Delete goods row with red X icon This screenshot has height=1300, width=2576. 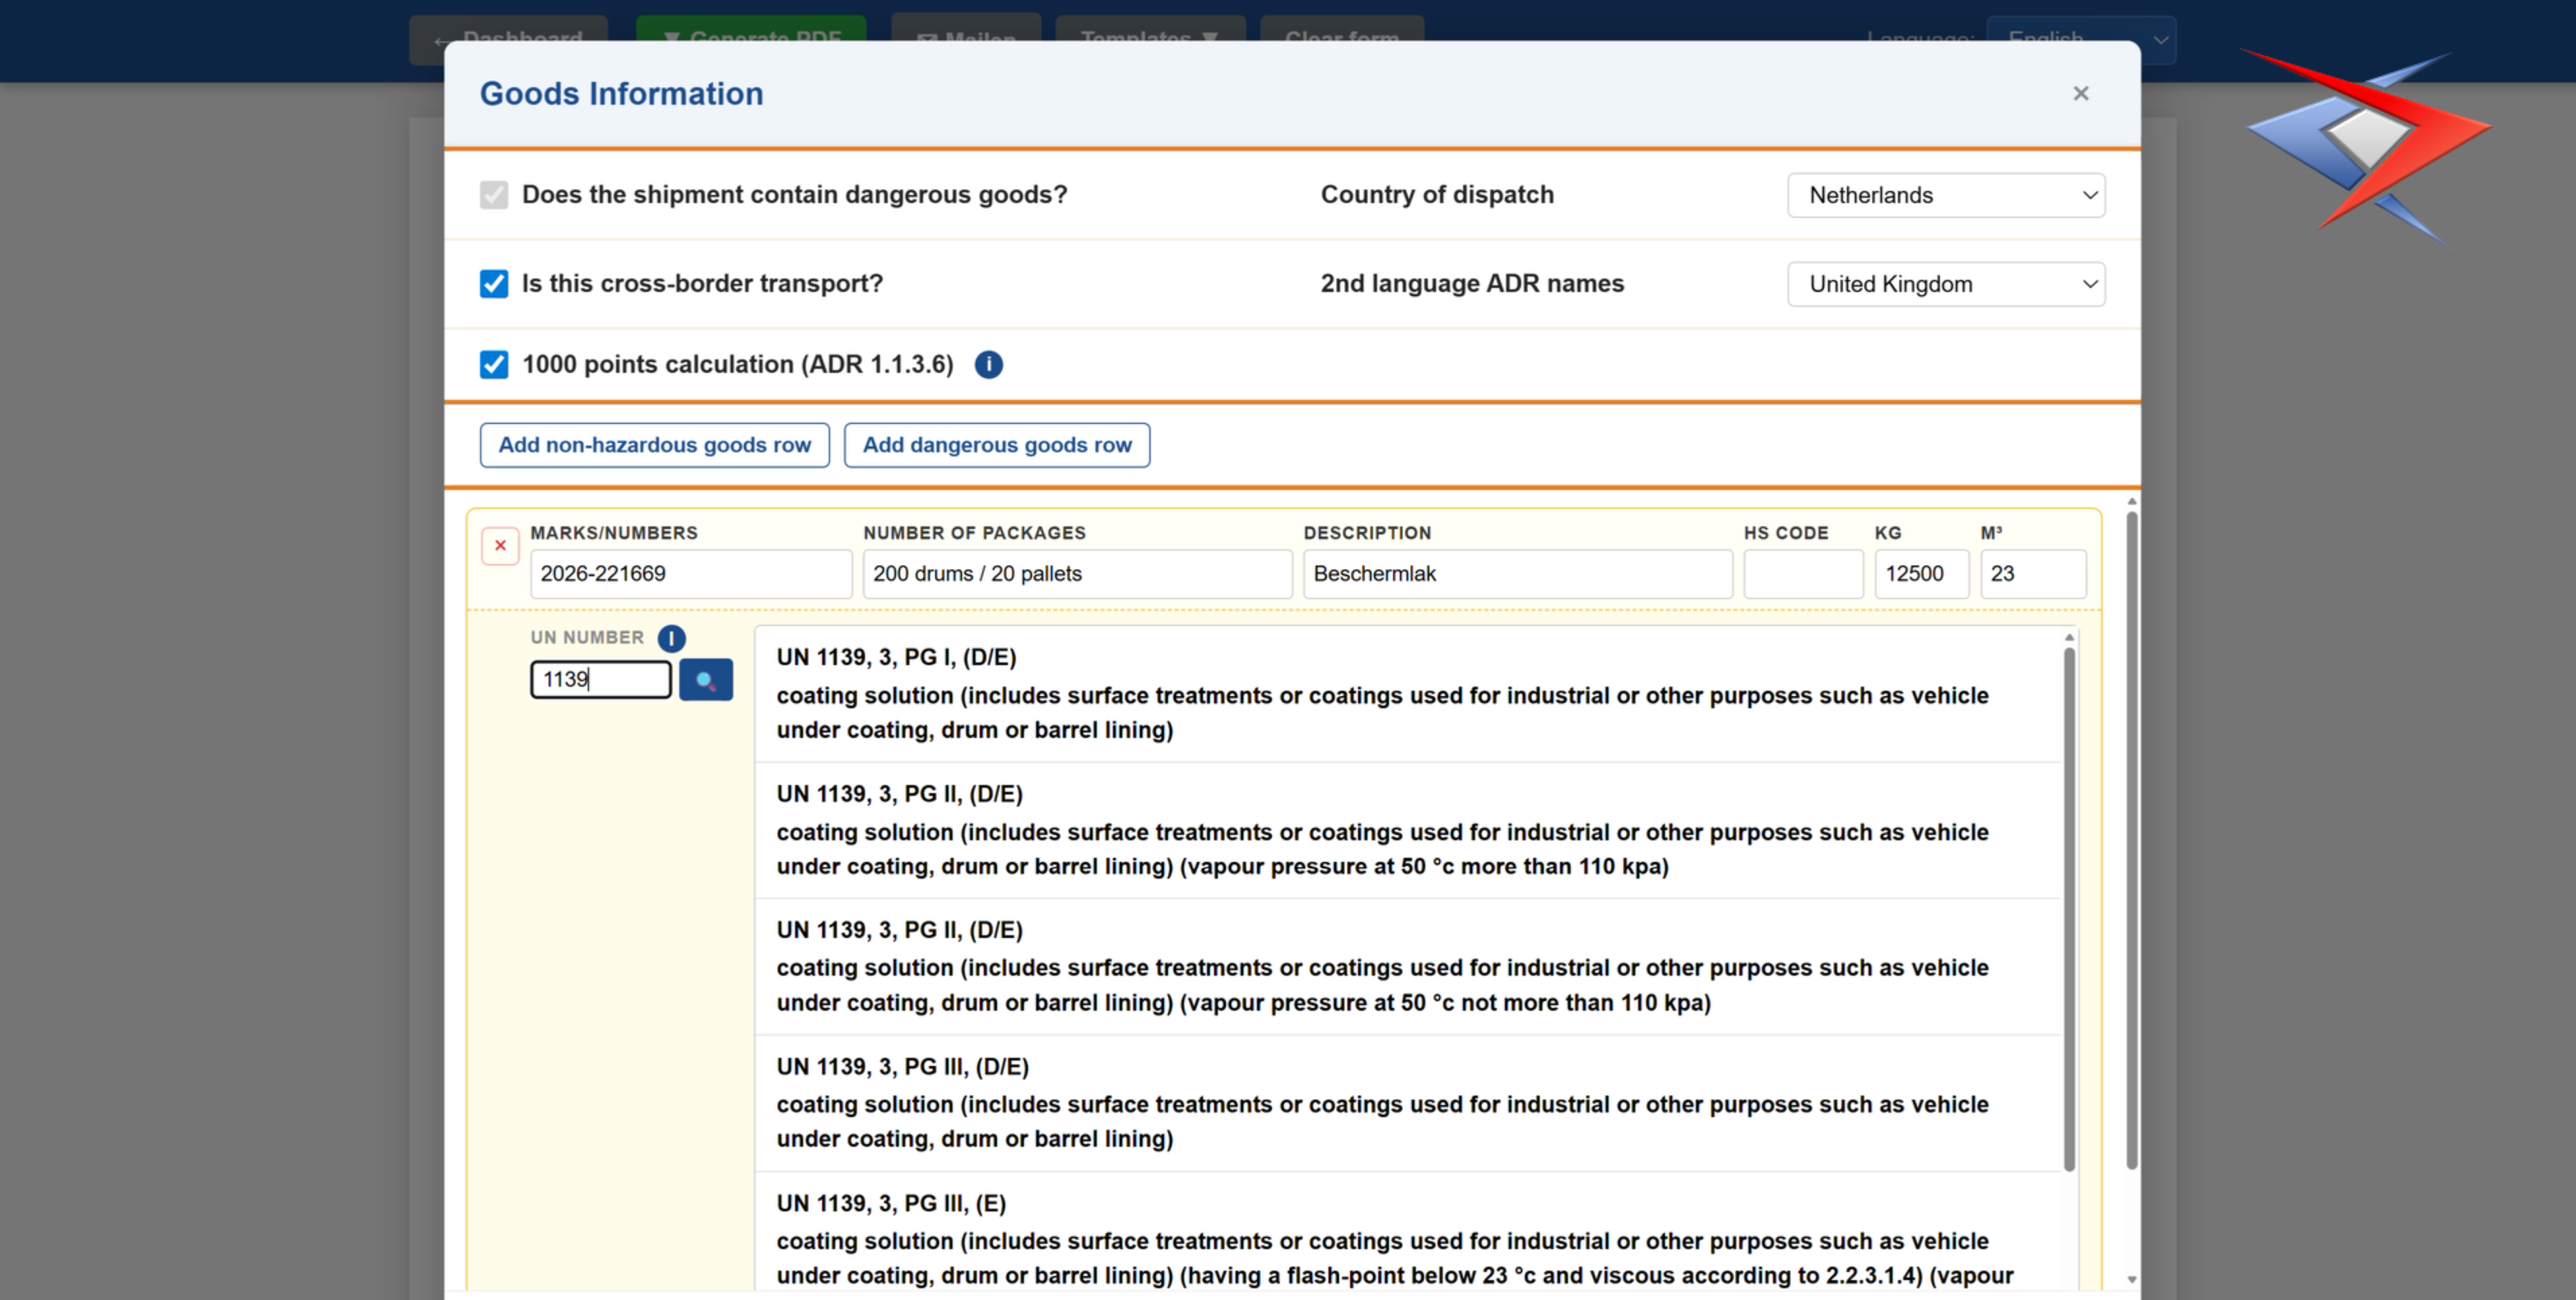(x=500, y=546)
